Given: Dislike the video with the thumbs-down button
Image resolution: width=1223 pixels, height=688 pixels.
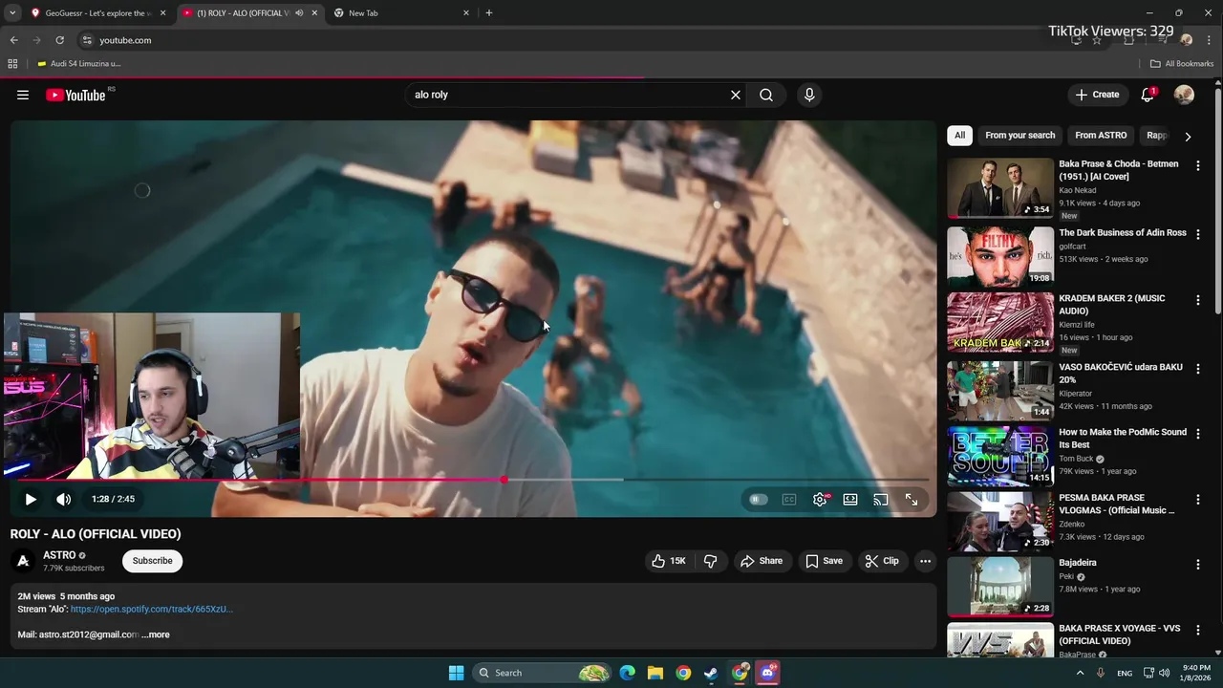Looking at the screenshot, I should pos(710,561).
